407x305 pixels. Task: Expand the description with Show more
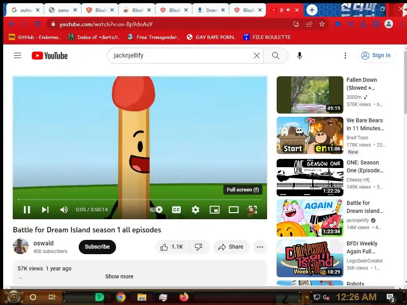pyautogui.click(x=119, y=276)
